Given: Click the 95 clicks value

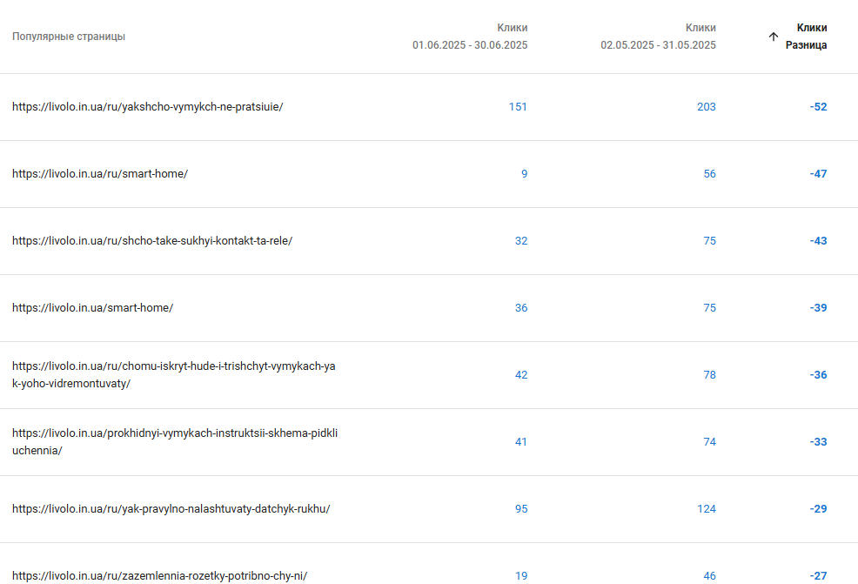Looking at the screenshot, I should pyautogui.click(x=521, y=509).
